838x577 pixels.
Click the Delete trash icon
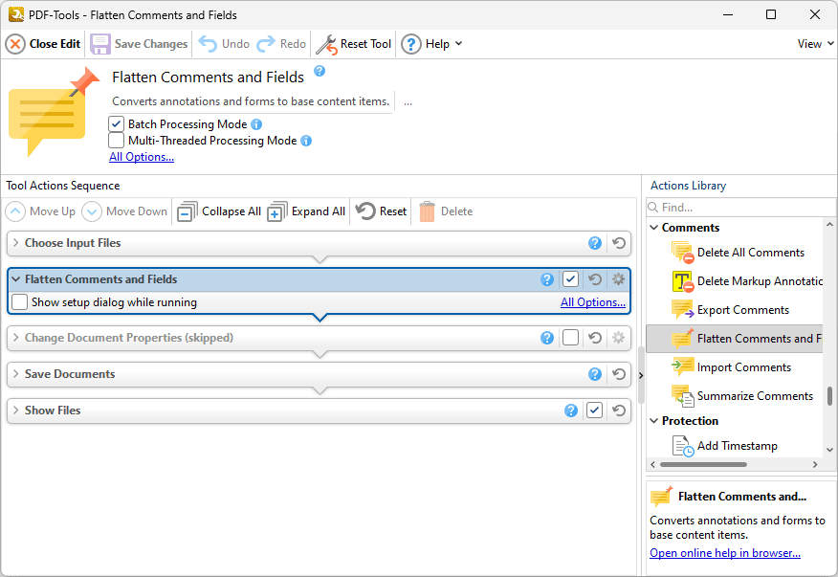[x=427, y=211]
